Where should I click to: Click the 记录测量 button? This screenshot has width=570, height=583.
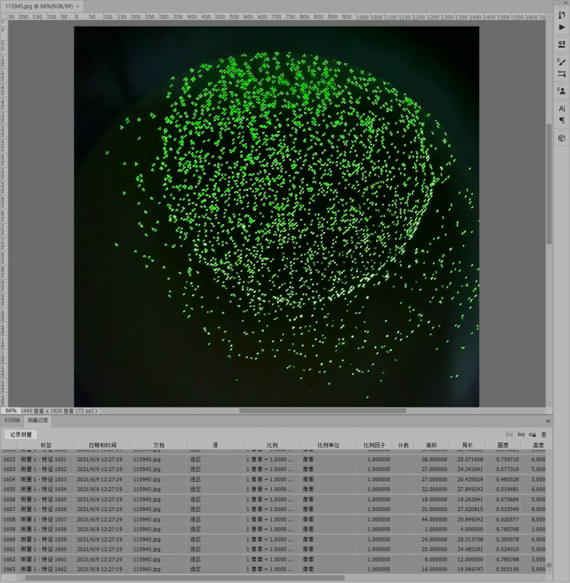pyautogui.click(x=21, y=435)
